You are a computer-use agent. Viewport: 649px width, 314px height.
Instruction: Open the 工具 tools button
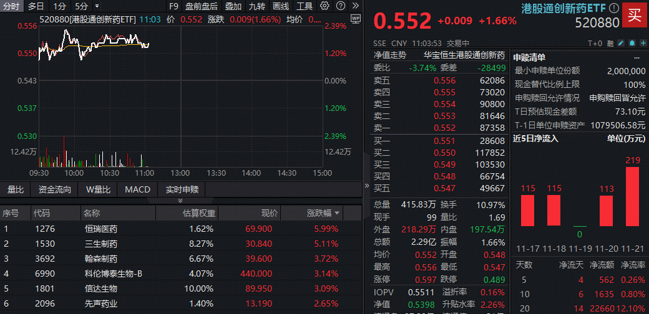(x=305, y=6)
